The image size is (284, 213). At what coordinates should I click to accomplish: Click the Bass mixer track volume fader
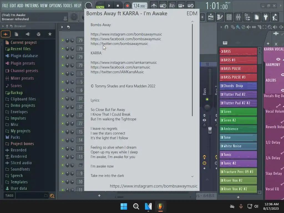click(210, 130)
